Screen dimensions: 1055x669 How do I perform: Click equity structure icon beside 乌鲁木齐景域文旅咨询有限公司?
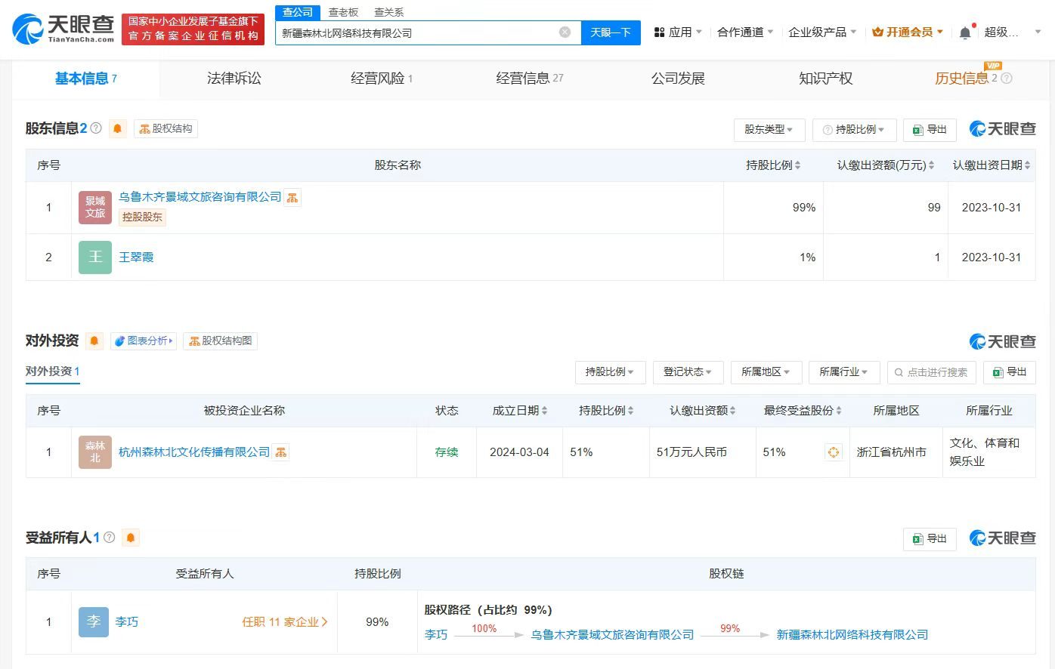click(x=292, y=197)
